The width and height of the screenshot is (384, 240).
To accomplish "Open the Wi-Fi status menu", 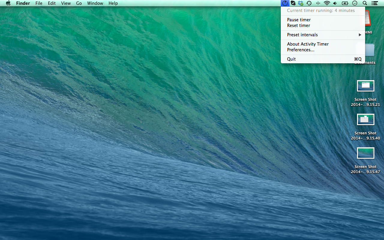I will [x=327, y=3].
